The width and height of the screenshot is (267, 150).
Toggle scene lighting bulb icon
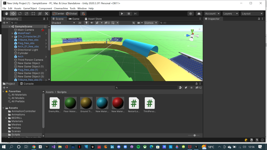[86, 23]
